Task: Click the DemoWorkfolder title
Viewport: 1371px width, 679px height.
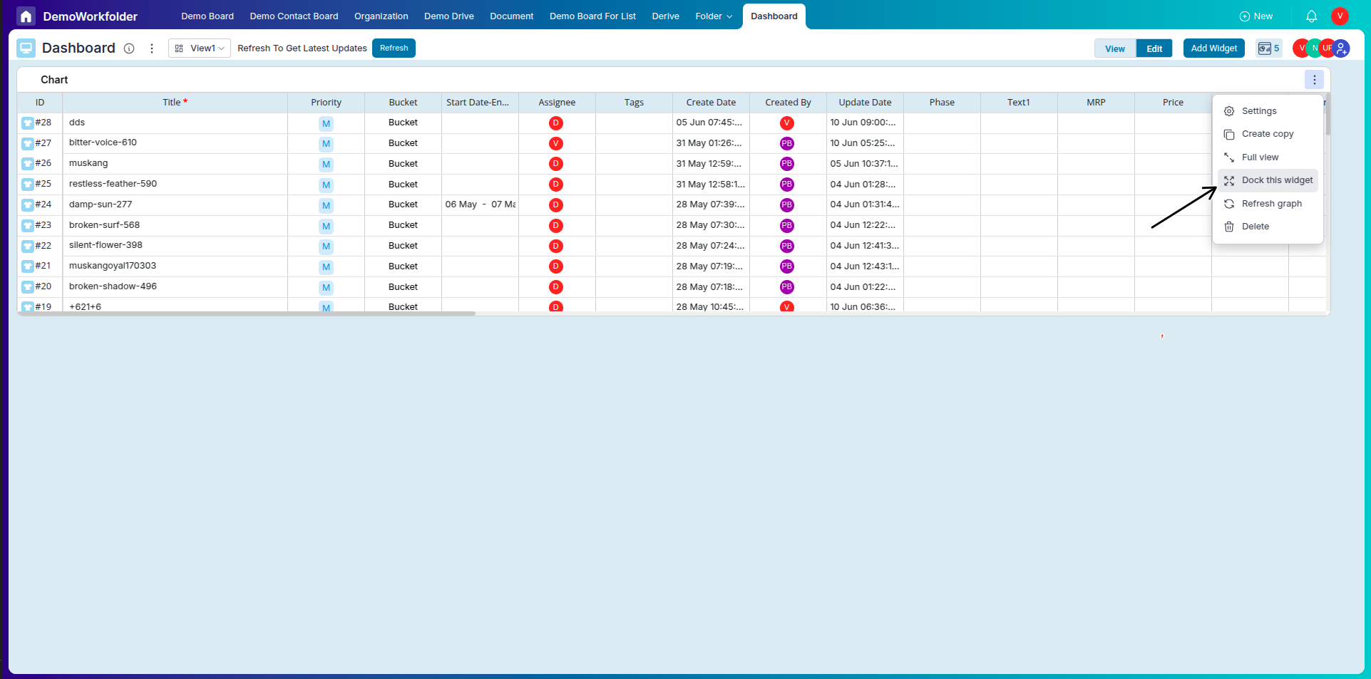Action: pos(90,16)
